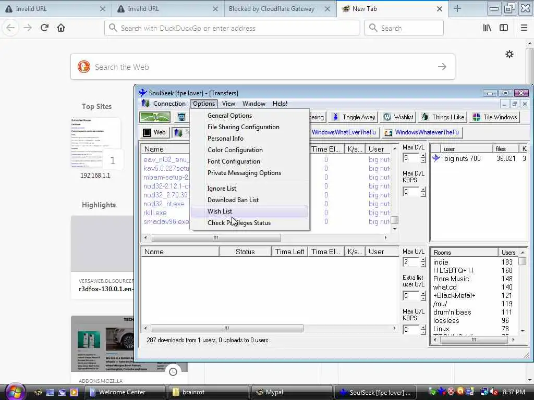Select nod32_nt.exe download row
The height and width of the screenshot is (400, 534).
click(164, 204)
